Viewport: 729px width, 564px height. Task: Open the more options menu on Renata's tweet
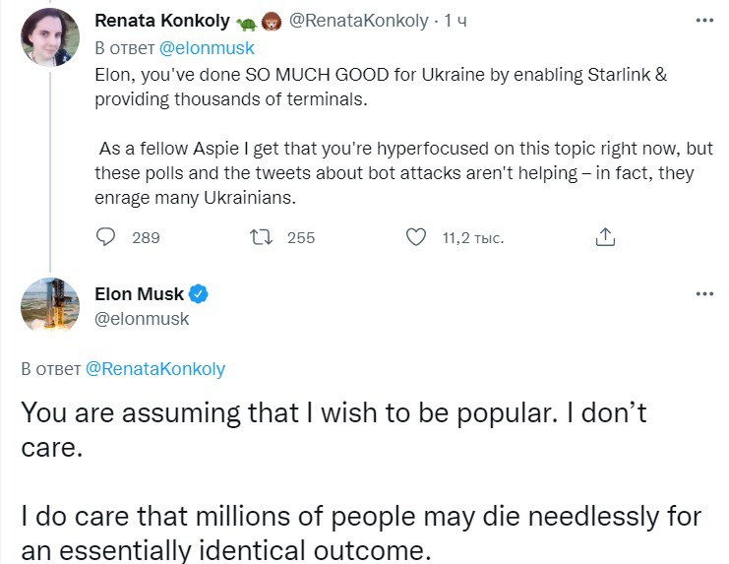pos(704,21)
